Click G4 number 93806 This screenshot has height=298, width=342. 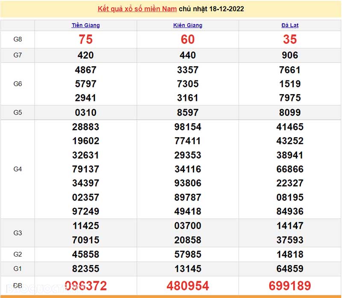188,183
